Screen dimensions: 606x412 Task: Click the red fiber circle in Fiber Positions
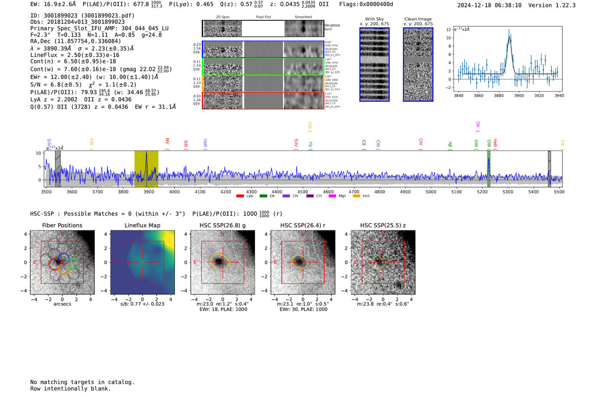point(55,264)
